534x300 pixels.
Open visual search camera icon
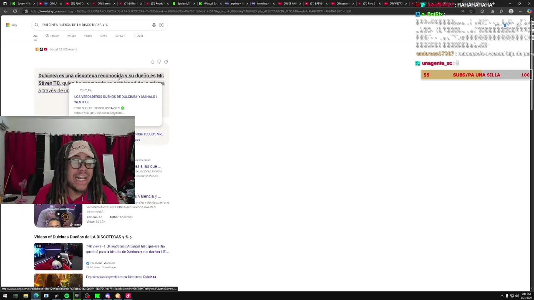[161, 25]
